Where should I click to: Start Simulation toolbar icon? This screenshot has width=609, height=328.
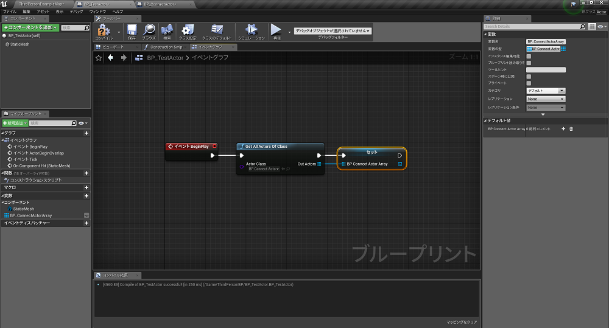coord(252,32)
